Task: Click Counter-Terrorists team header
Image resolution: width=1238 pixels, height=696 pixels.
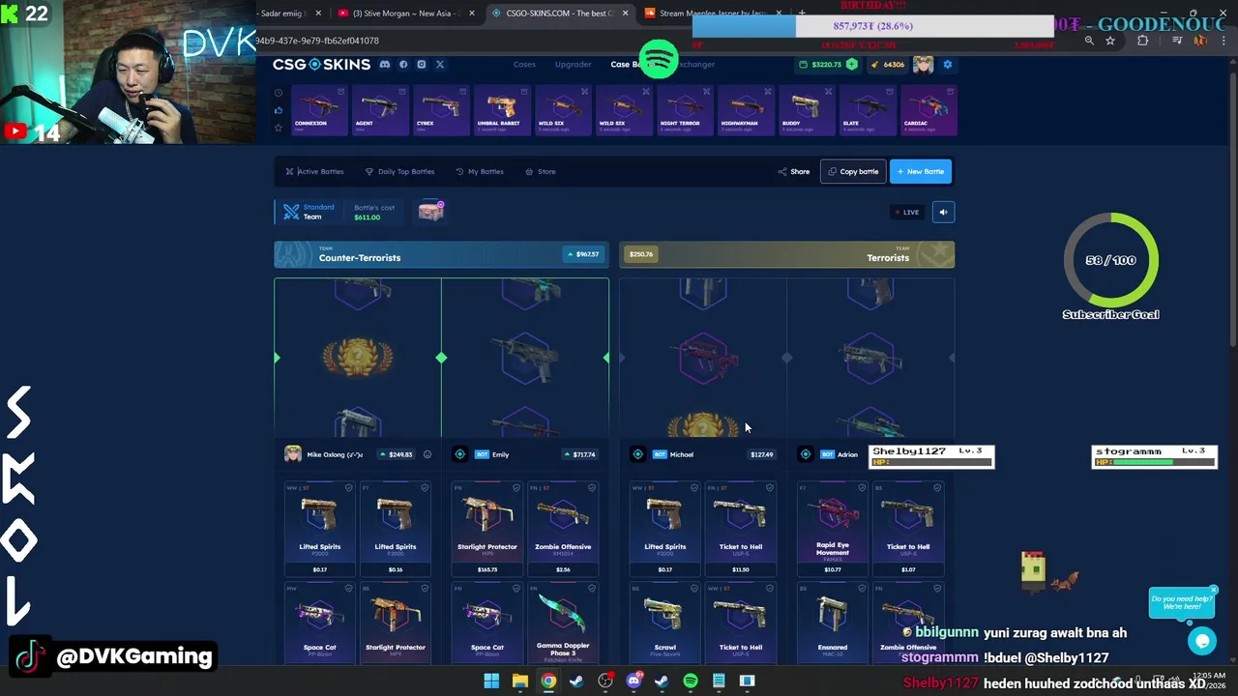Action: [x=441, y=254]
